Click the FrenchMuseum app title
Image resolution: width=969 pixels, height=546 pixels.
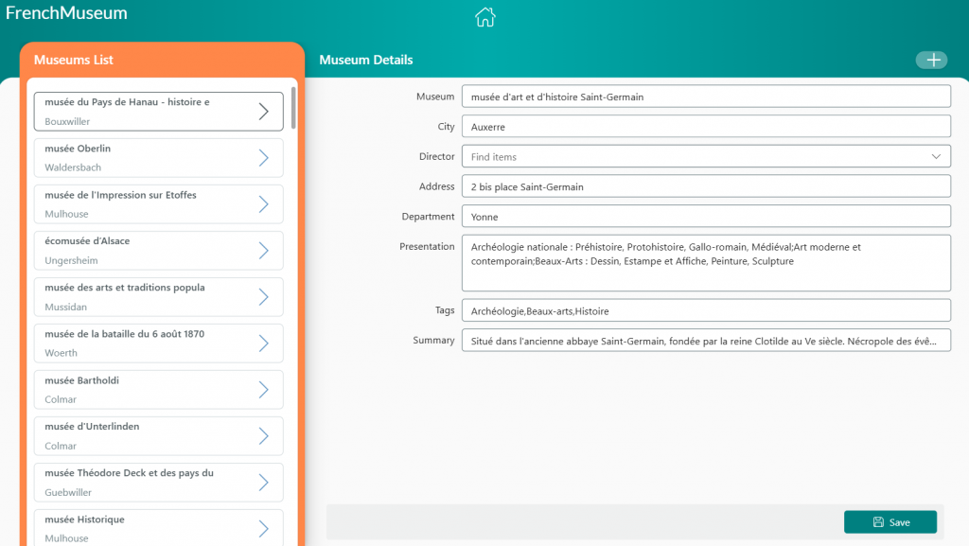[x=66, y=13]
